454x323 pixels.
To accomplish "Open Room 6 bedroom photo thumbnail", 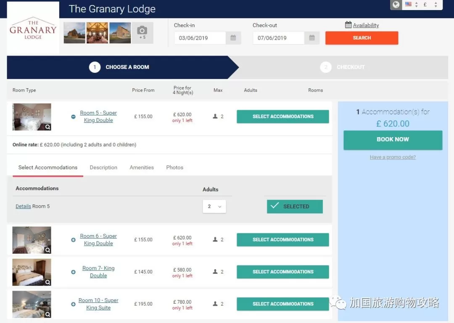I will click(x=32, y=240).
